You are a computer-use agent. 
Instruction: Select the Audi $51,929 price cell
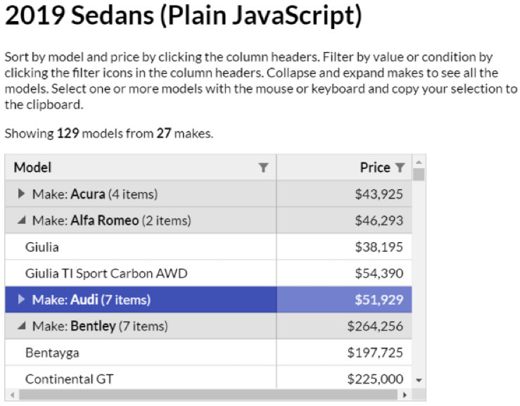point(344,300)
